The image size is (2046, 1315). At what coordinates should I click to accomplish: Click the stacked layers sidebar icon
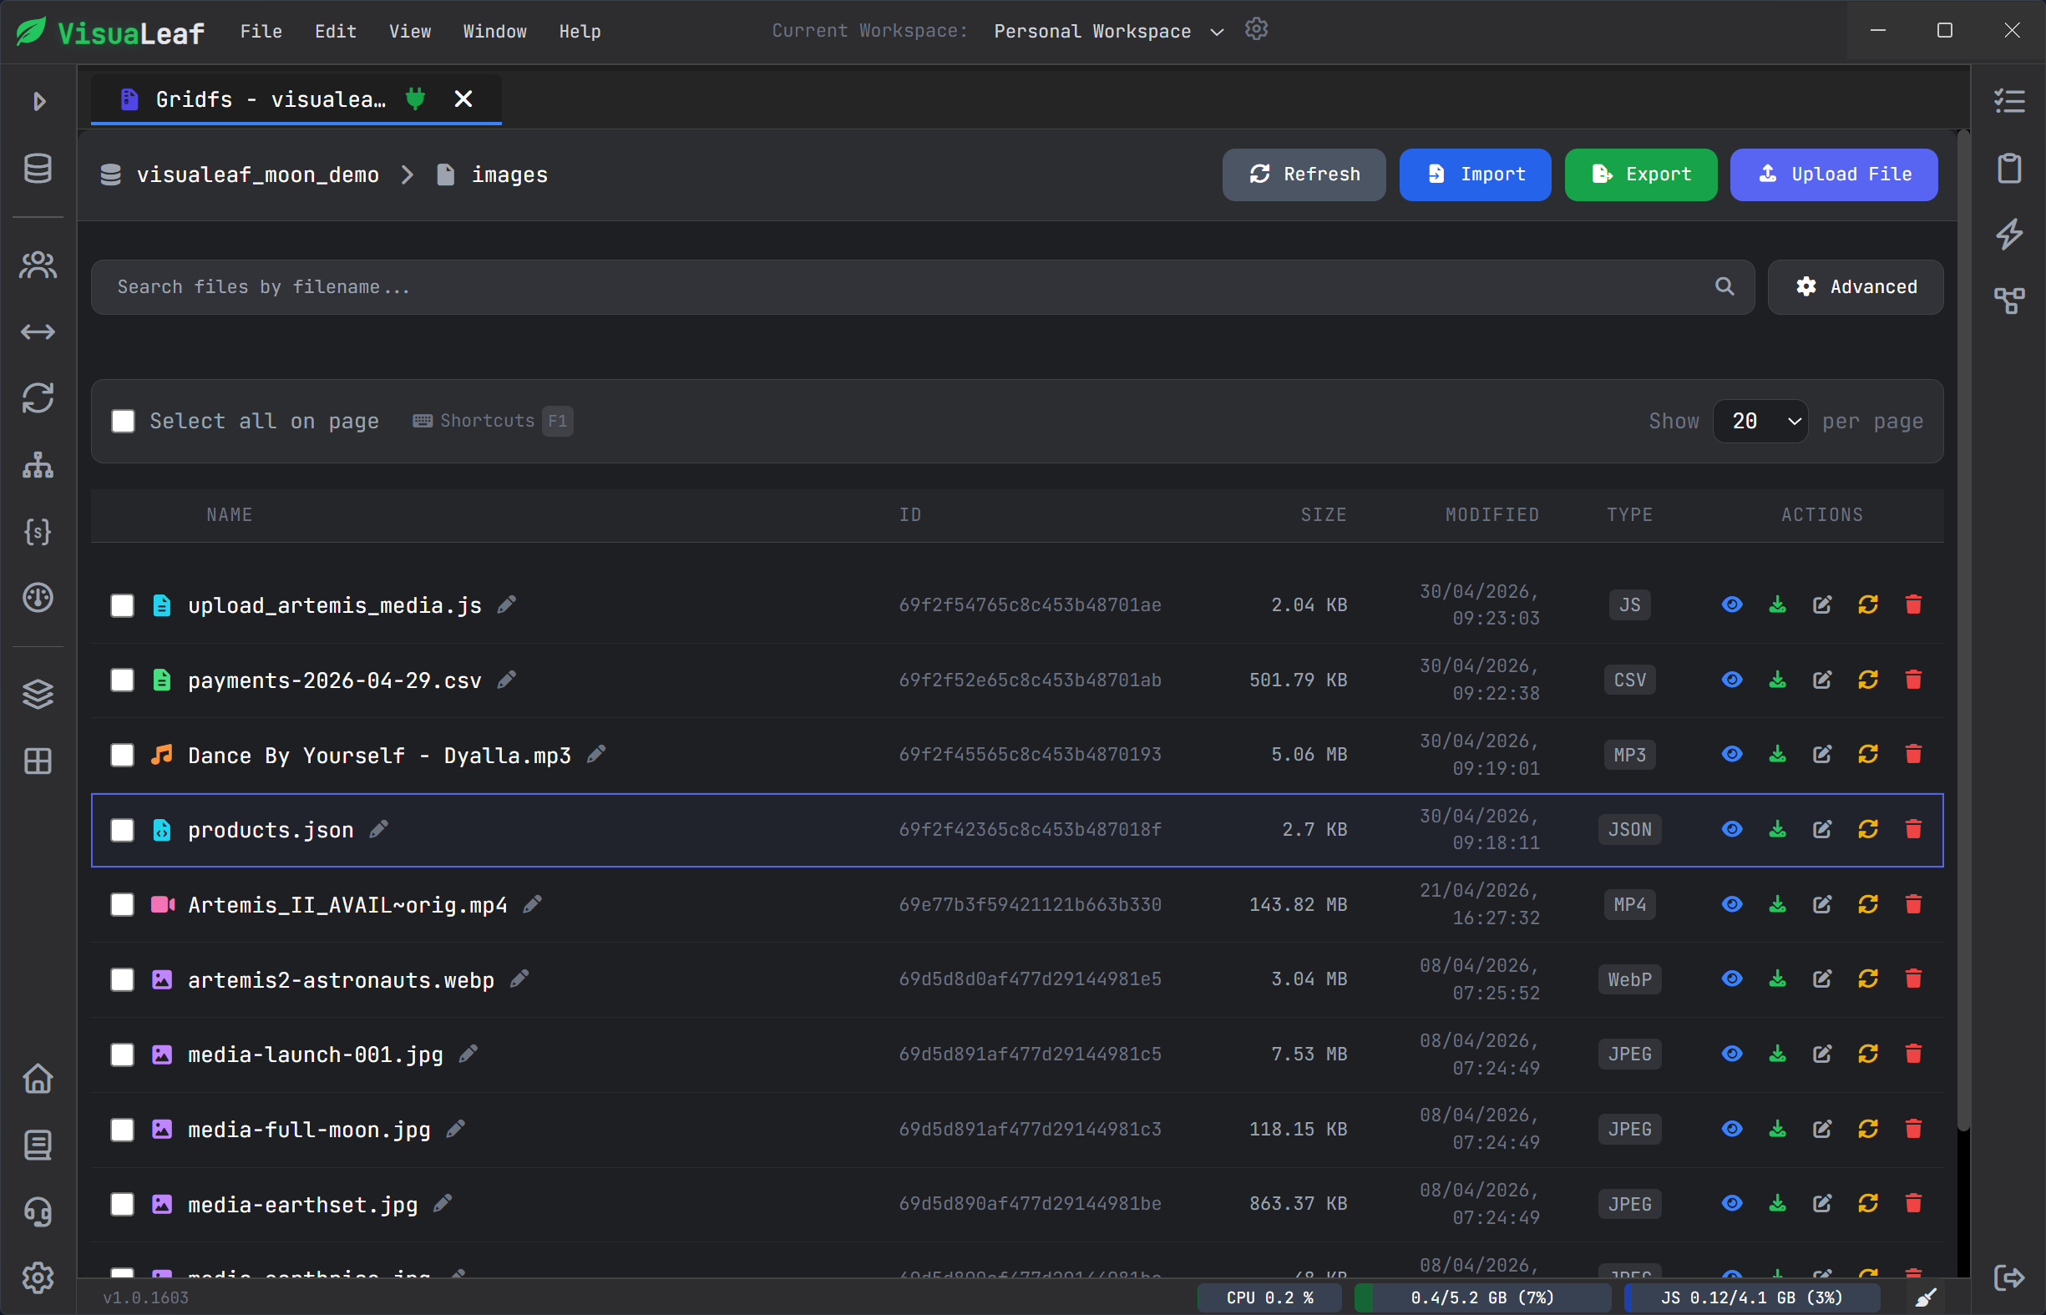pyautogui.click(x=38, y=693)
